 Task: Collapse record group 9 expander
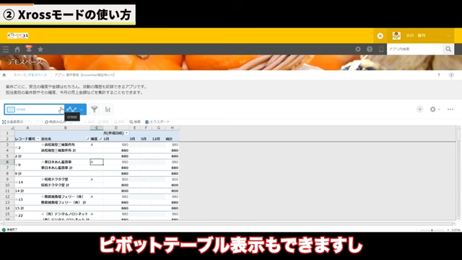click(17, 165)
